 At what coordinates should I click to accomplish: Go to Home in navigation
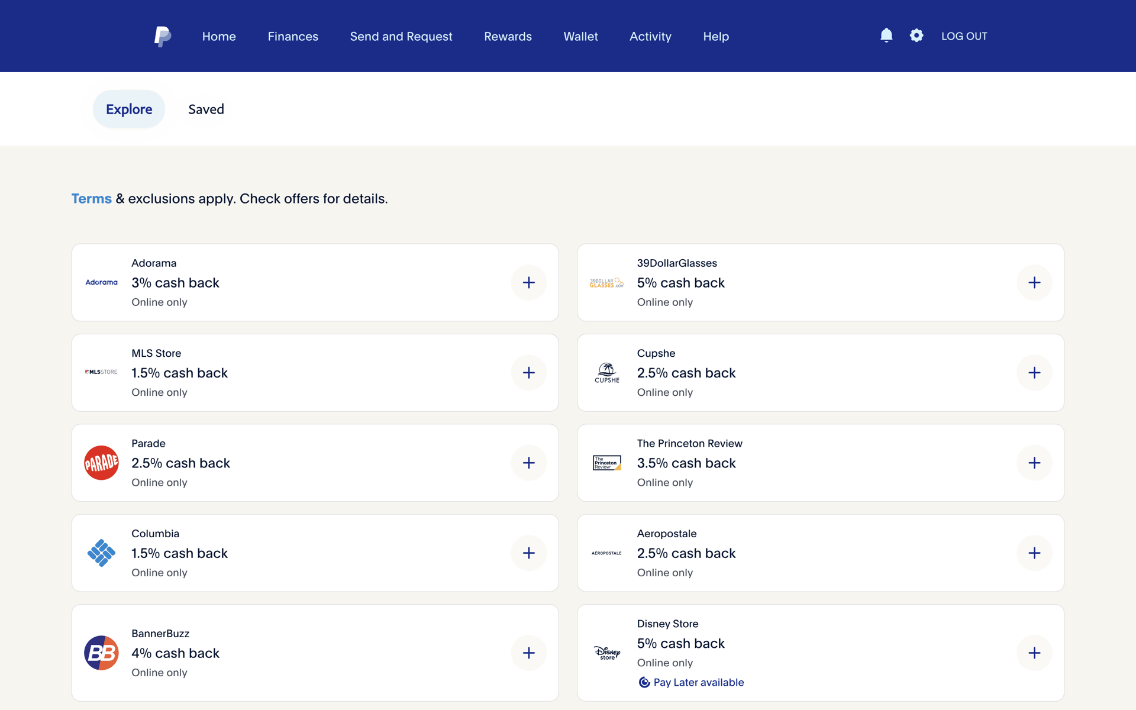(219, 36)
